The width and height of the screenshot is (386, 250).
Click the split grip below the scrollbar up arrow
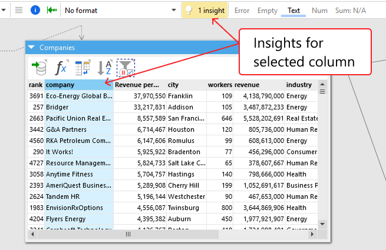322,92
